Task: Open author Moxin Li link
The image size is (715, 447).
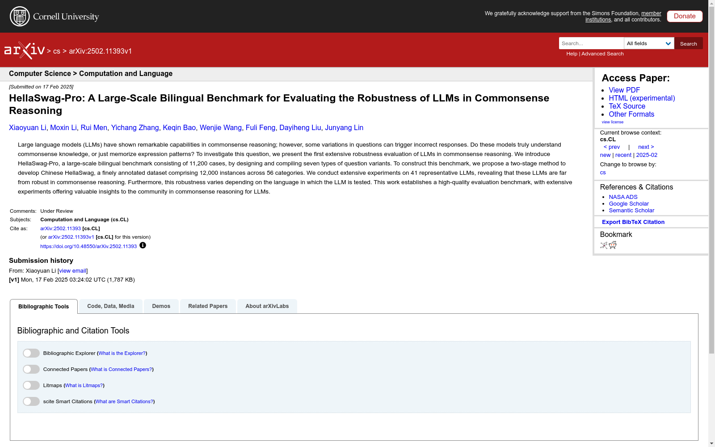Action: click(63, 128)
